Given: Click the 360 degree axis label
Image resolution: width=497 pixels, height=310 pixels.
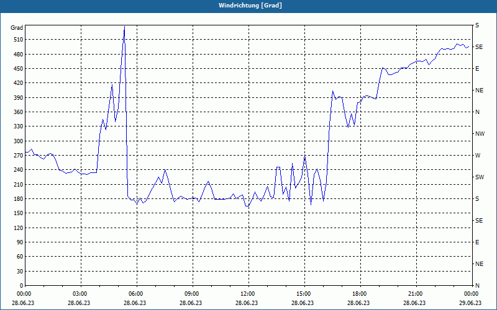Looking at the screenshot, I should (x=19, y=112).
